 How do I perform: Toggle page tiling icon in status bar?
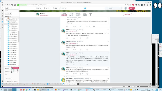tap(127, 87)
